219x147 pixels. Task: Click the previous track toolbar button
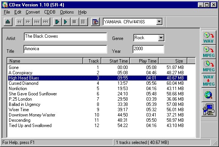click(37, 22)
